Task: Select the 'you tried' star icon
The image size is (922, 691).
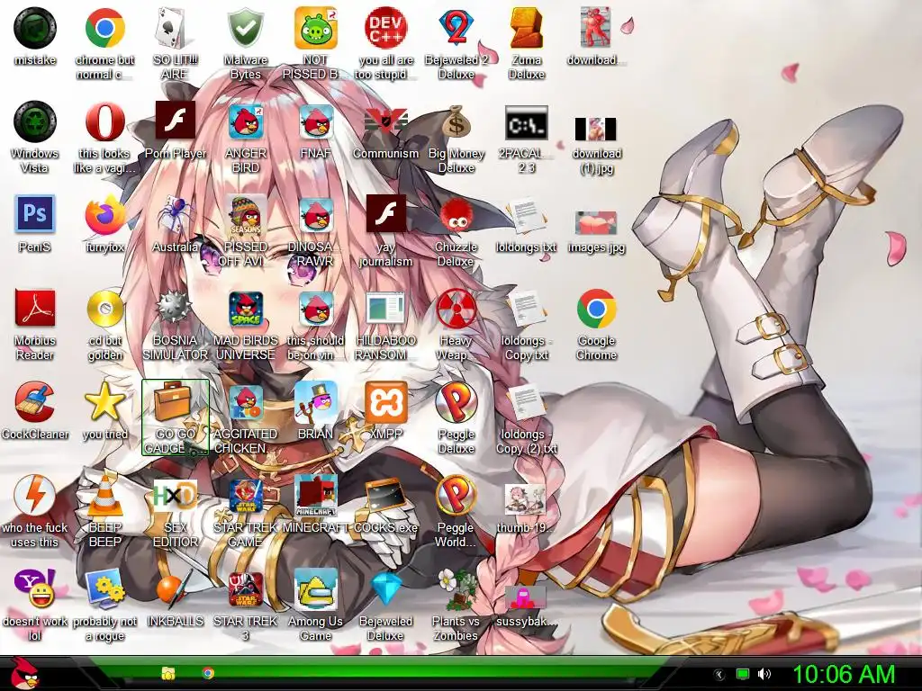Action: click(x=104, y=402)
